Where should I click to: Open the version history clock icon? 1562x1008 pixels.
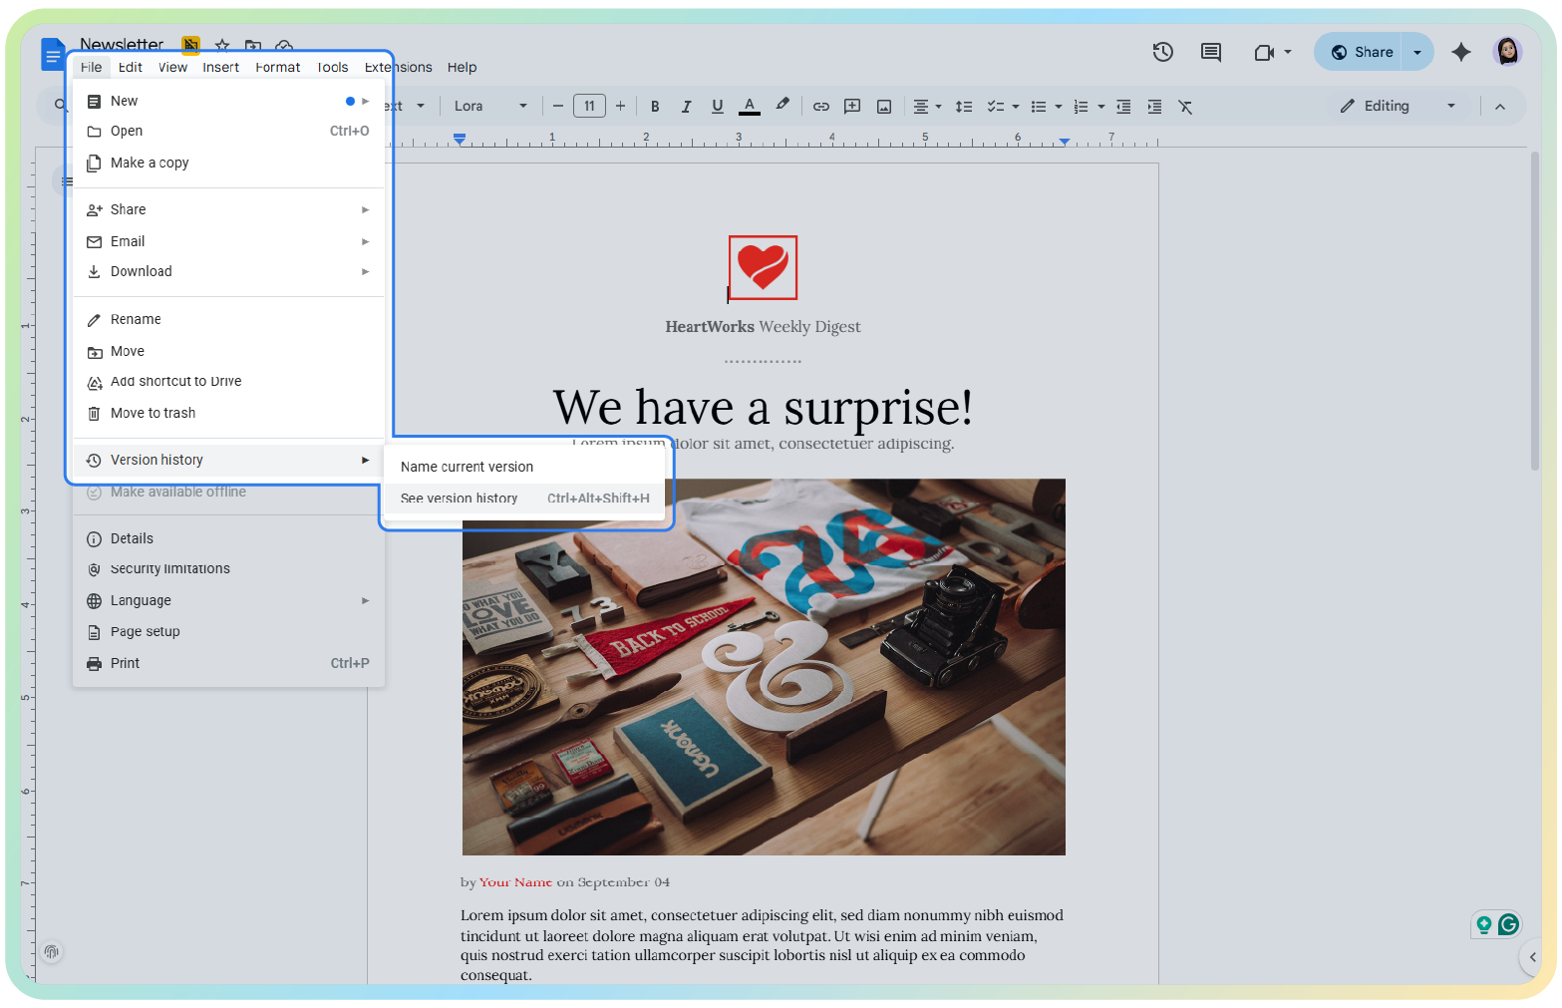coord(1162,52)
